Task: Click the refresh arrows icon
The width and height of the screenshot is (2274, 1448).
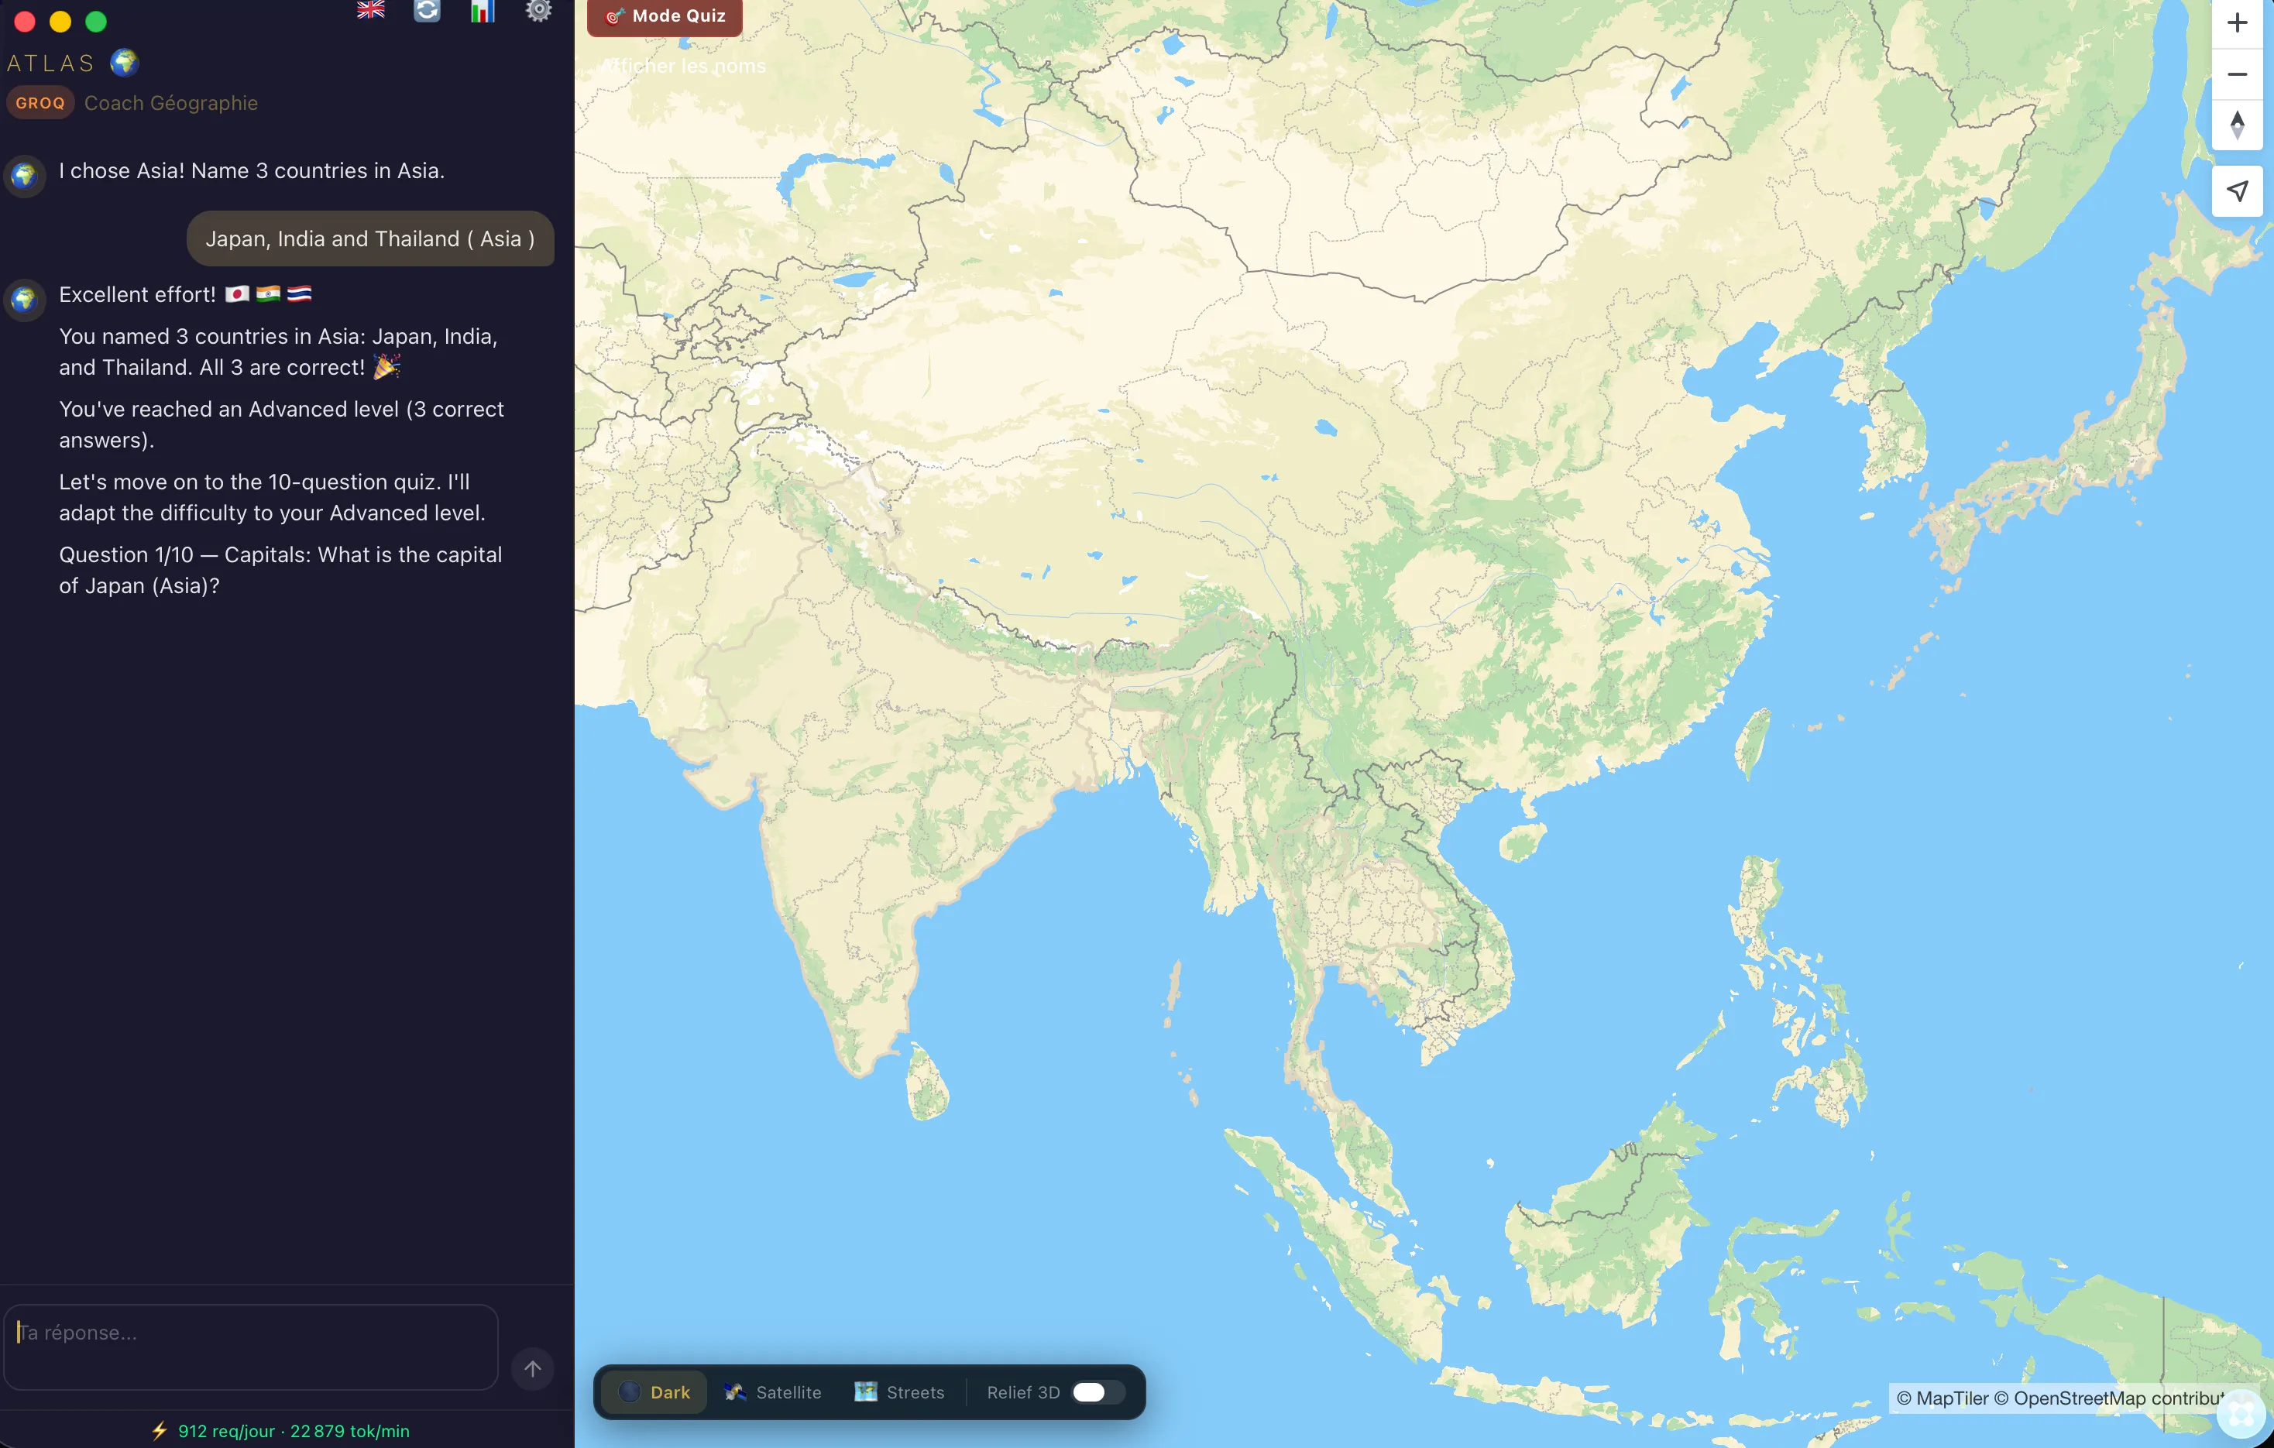Action: 427,10
